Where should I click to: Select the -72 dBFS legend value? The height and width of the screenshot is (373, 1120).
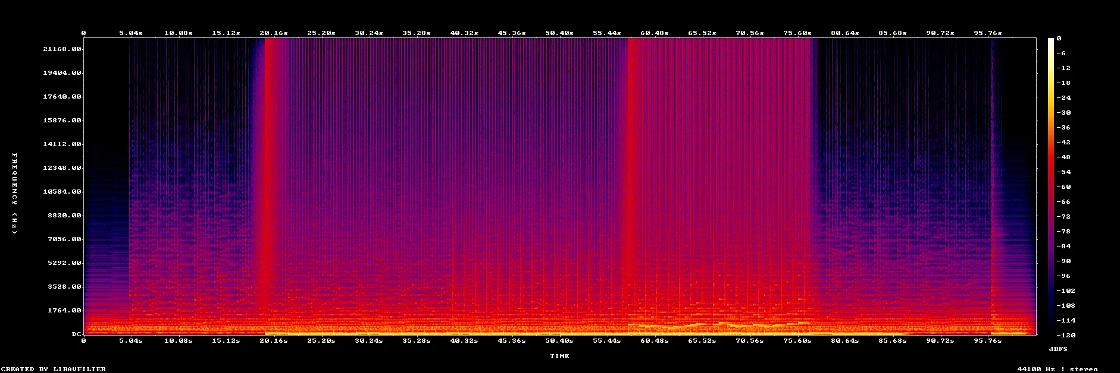[1063, 217]
